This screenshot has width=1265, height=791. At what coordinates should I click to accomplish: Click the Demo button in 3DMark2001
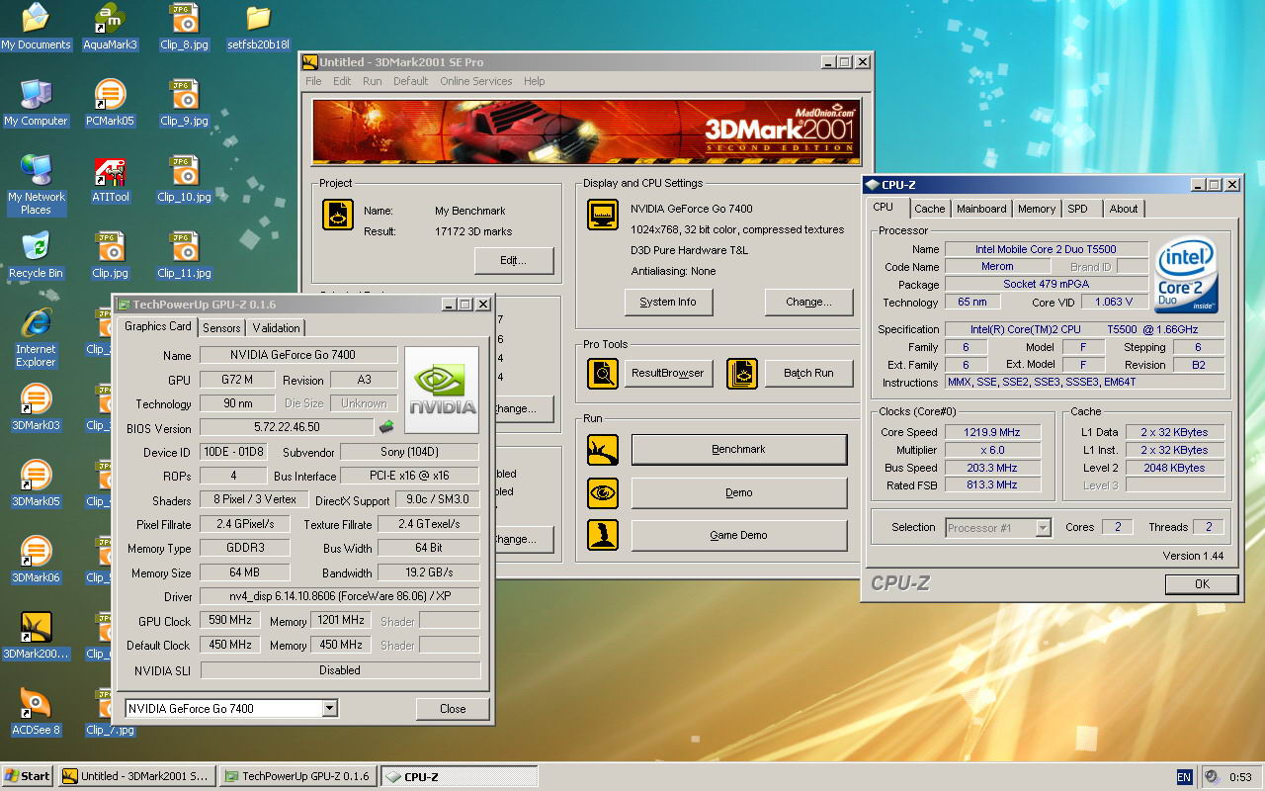(739, 492)
